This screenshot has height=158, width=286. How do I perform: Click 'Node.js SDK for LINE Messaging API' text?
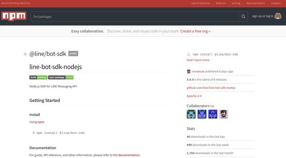pyautogui.click(x=53, y=86)
